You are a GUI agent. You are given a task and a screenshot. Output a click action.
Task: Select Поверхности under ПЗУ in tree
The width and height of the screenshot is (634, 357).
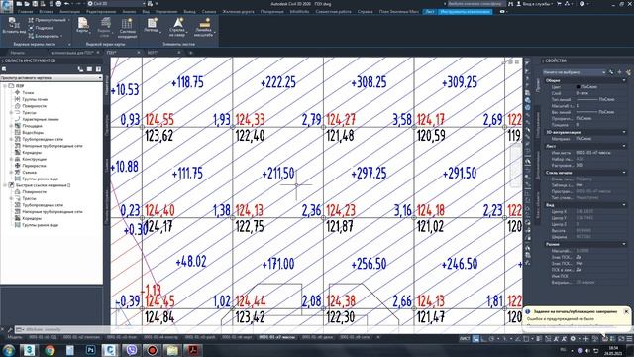[x=34, y=106]
